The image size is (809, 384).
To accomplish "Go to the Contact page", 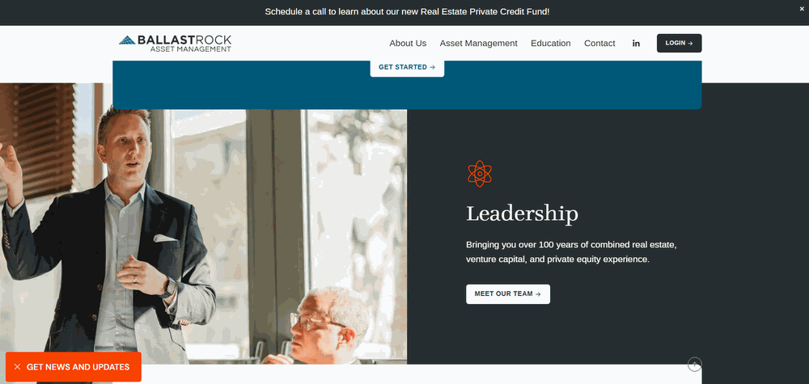I will point(599,44).
